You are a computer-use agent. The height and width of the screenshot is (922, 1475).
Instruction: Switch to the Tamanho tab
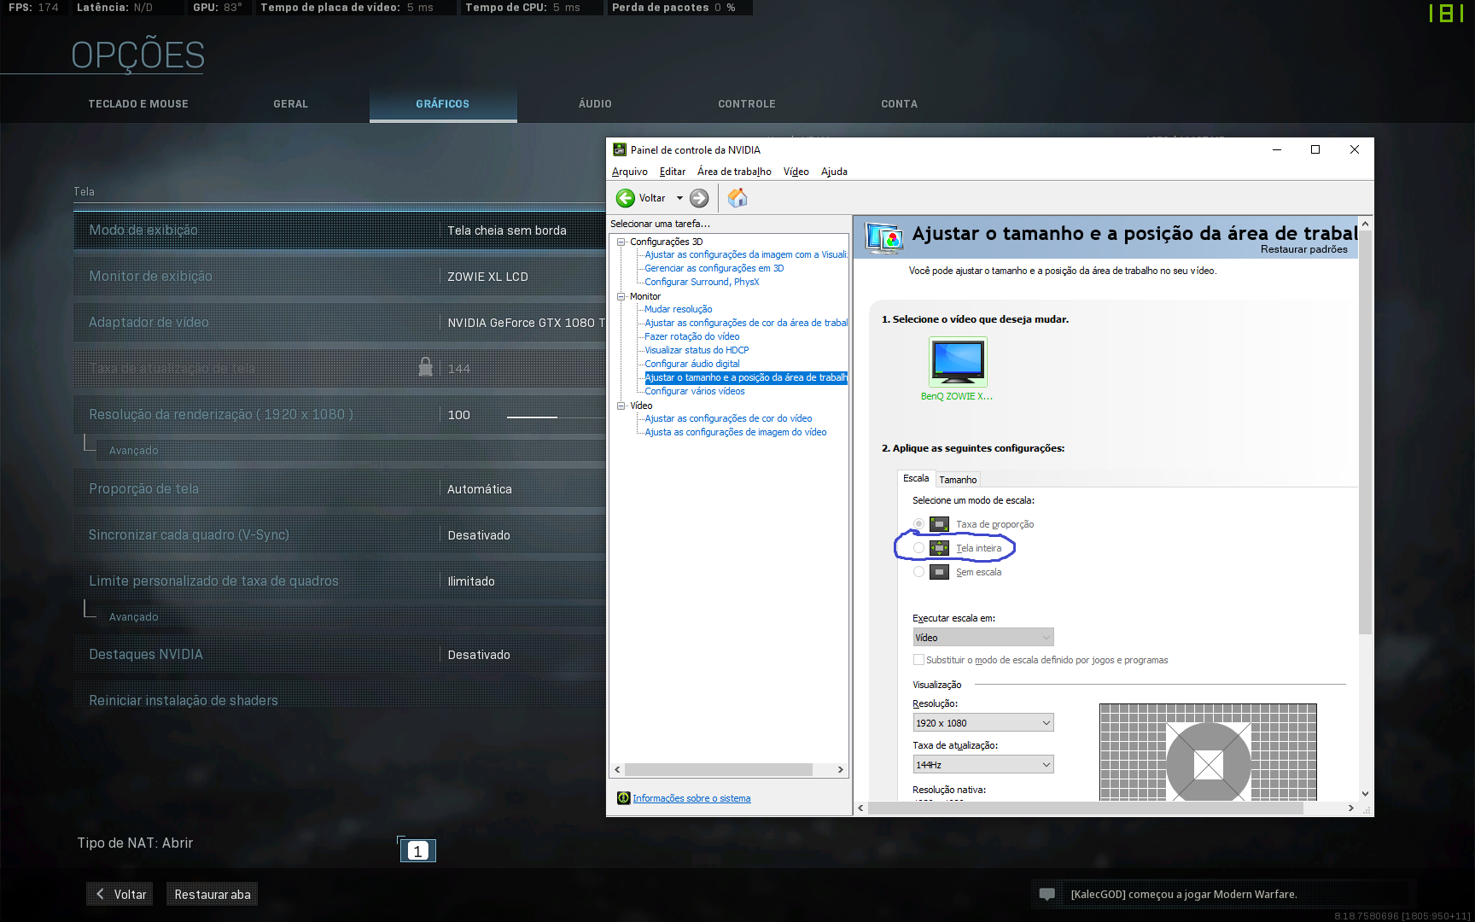click(x=958, y=480)
